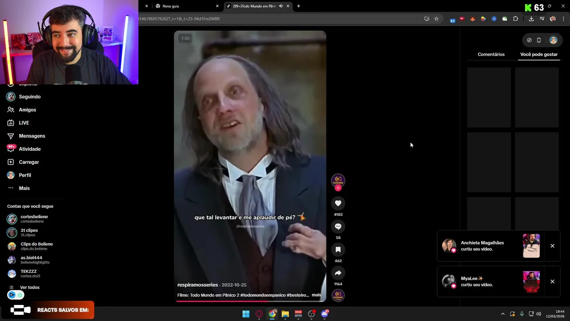The width and height of the screenshot is (570, 321).
Task: Click the red fast-forward extension icon
Action: [462, 19]
